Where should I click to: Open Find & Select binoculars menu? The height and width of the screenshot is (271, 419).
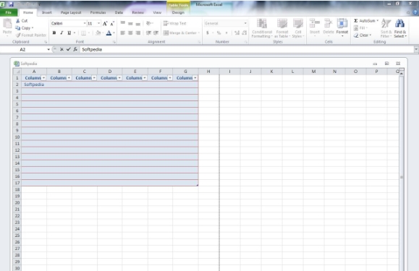point(400,28)
